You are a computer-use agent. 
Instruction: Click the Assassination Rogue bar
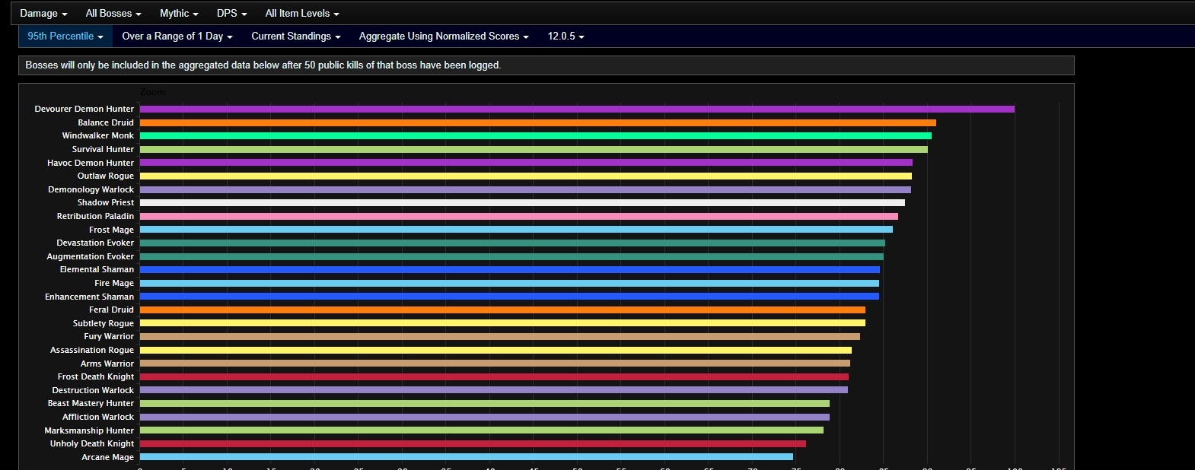[496, 350]
